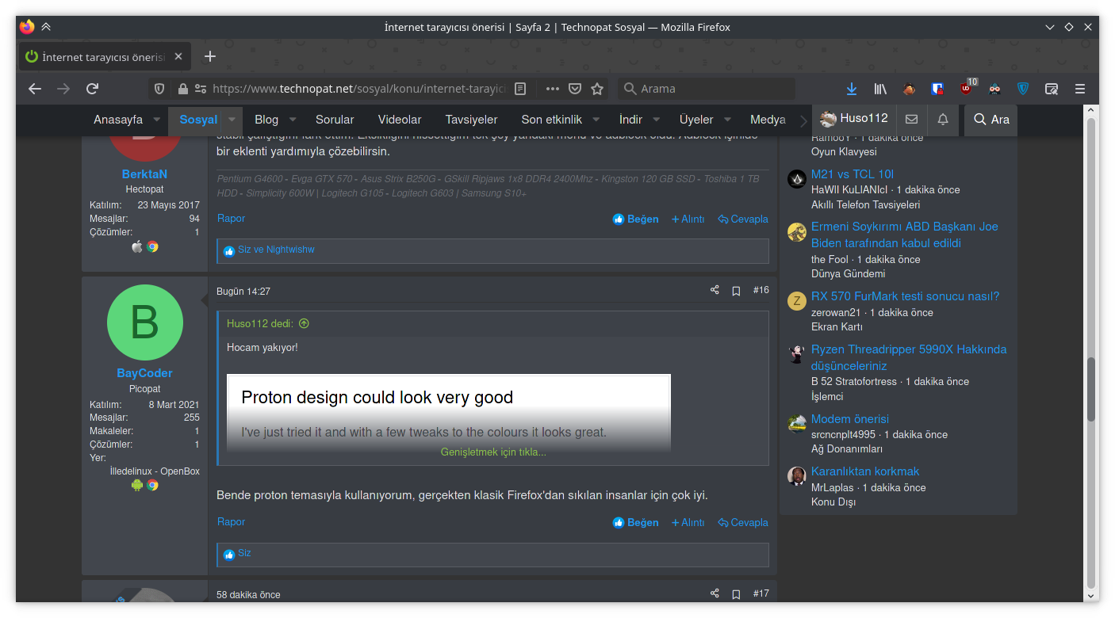
Task: Expand the Anasayfa menu arrow
Action: 156,120
